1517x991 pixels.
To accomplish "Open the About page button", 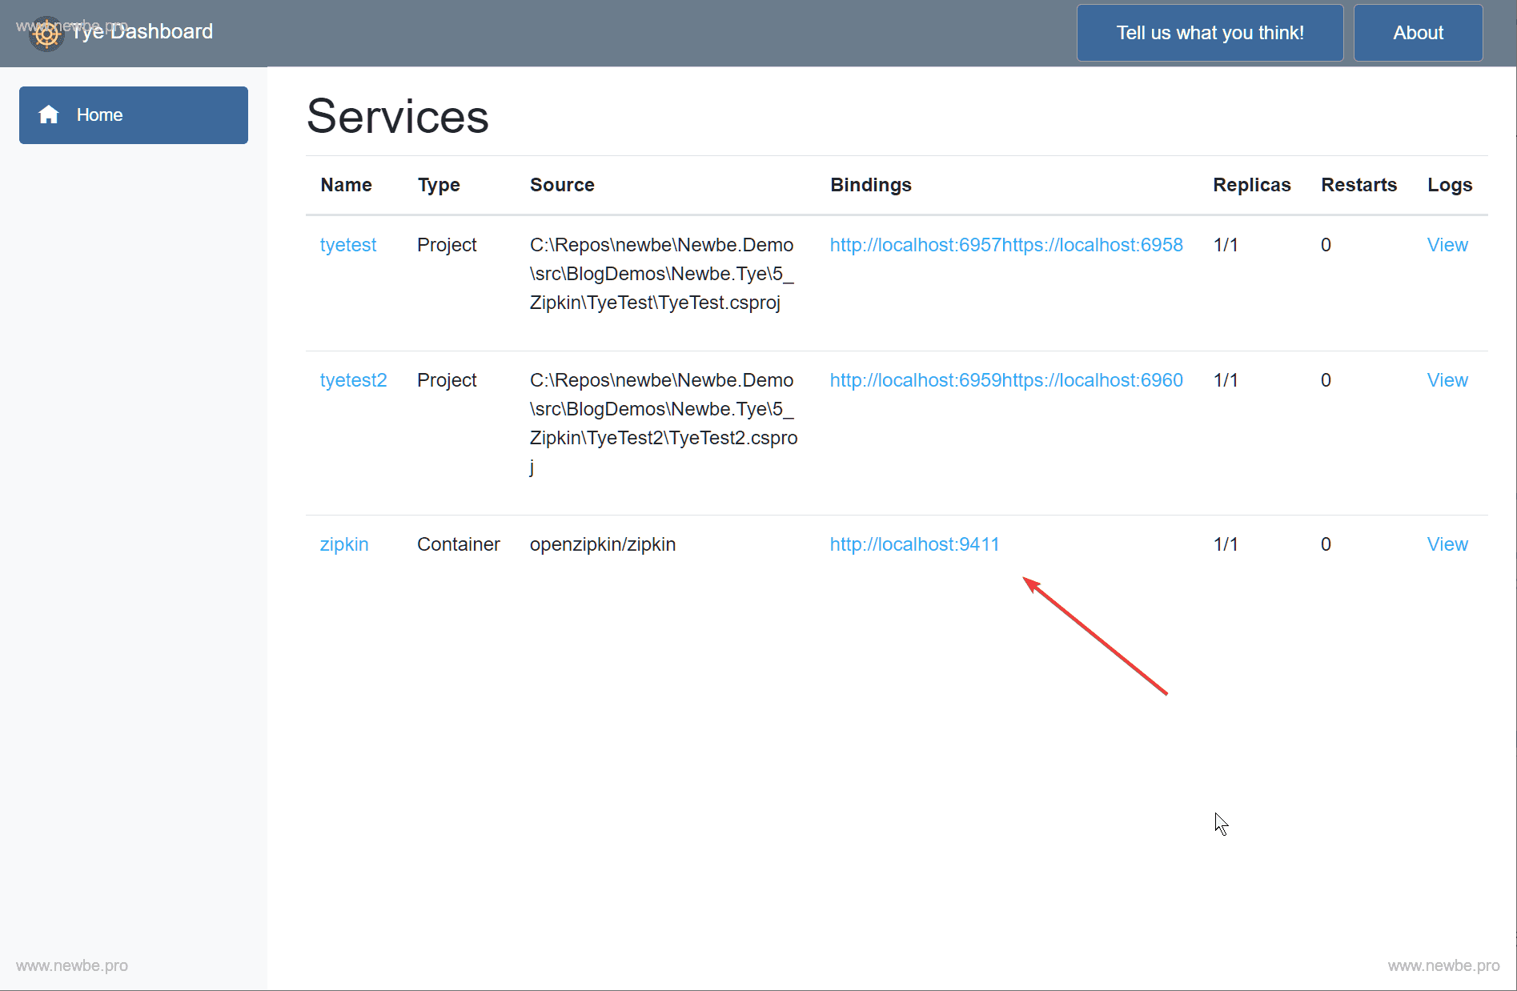I will pos(1417,33).
